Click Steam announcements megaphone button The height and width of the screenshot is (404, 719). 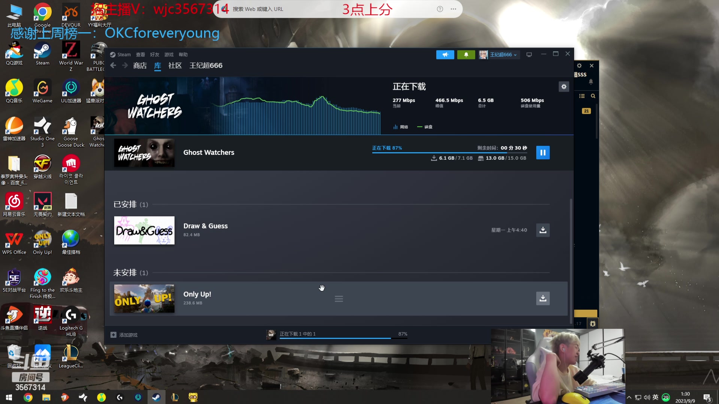(445, 55)
